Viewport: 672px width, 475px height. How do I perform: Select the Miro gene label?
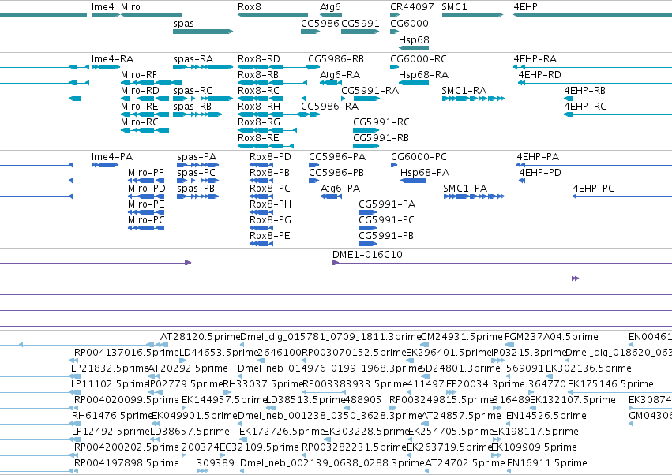[131, 7]
